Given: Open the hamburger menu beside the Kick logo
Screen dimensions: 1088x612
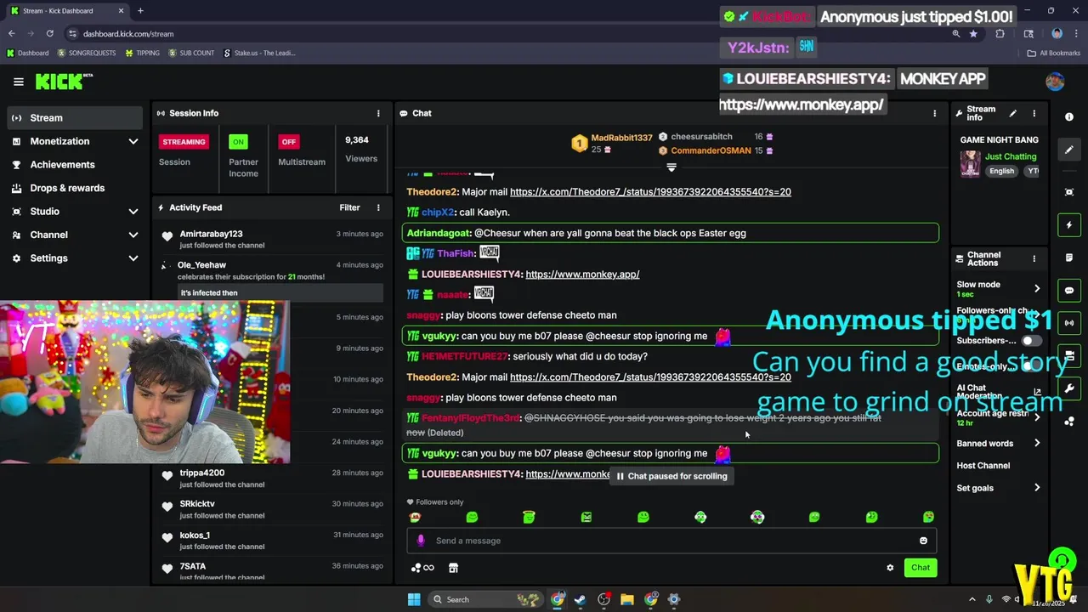Looking at the screenshot, I should tap(18, 82).
